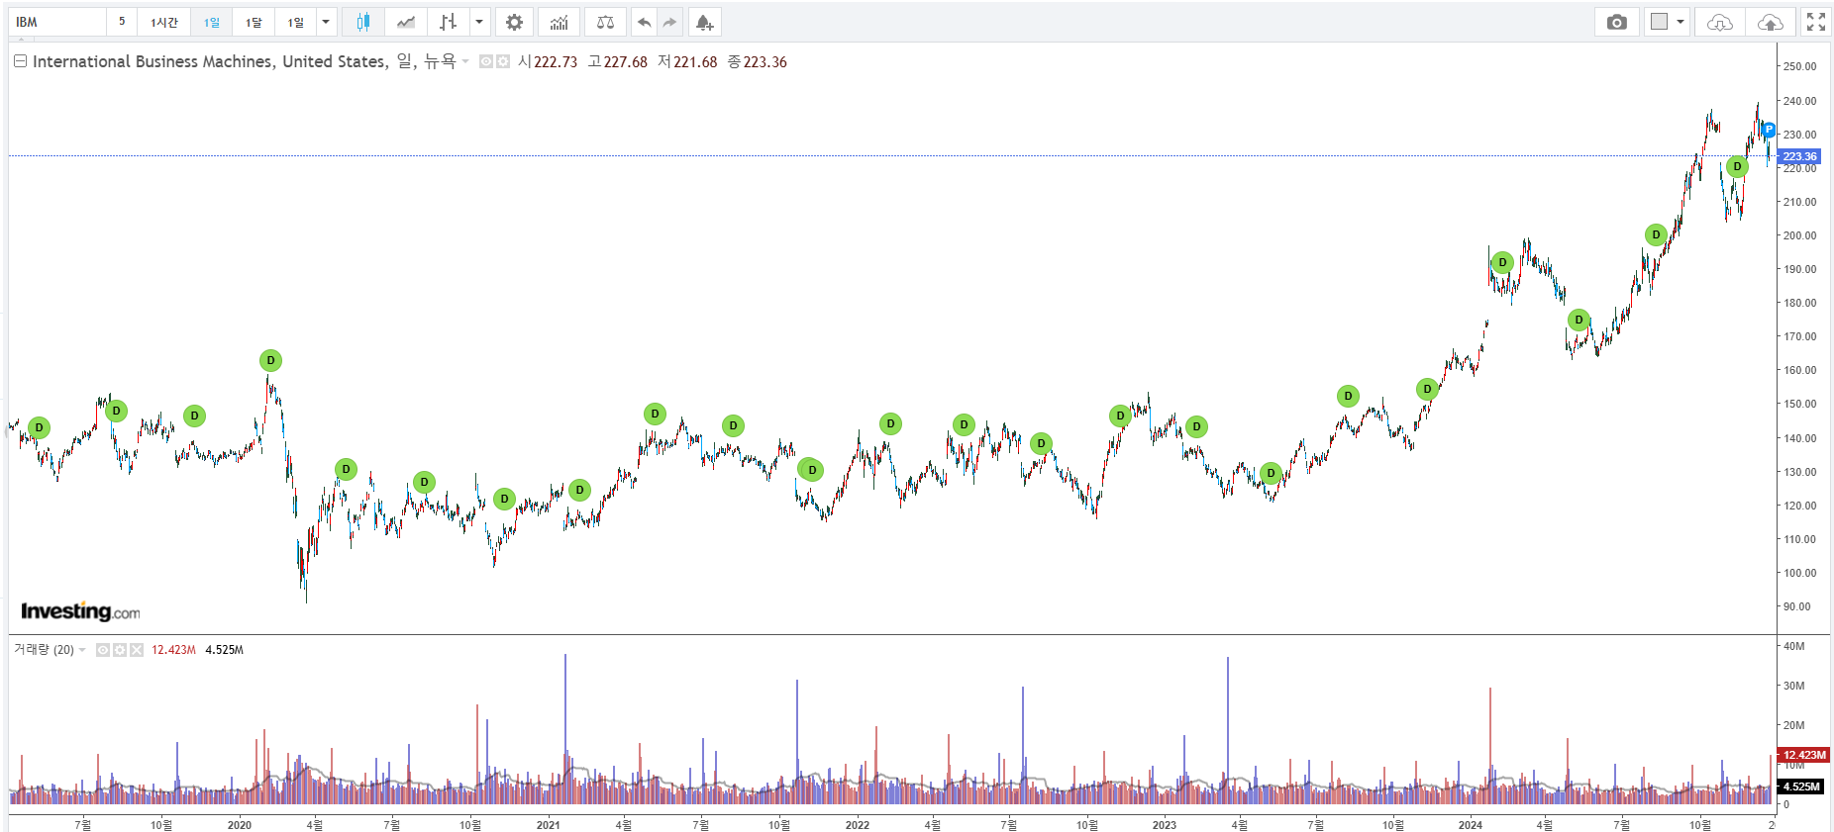Select the 1달 interval
The height and width of the screenshot is (832, 1834).
[254, 22]
